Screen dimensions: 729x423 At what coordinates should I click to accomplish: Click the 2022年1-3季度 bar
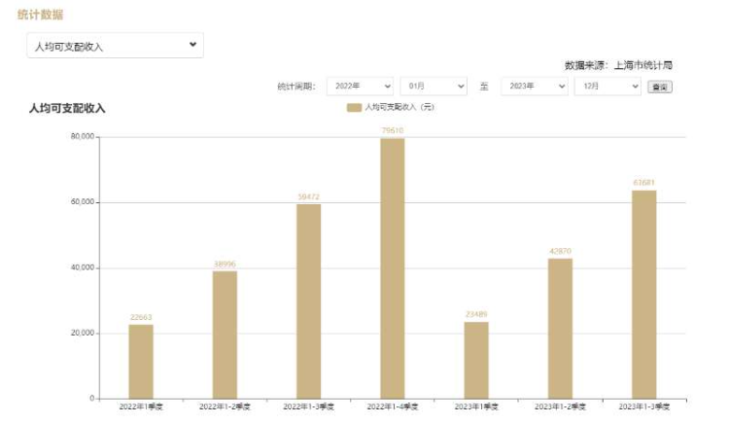[308, 301]
